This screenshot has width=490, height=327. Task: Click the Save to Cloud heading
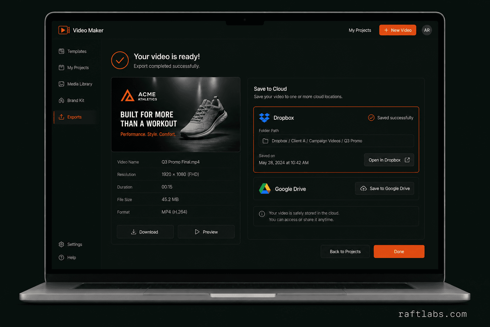point(270,89)
